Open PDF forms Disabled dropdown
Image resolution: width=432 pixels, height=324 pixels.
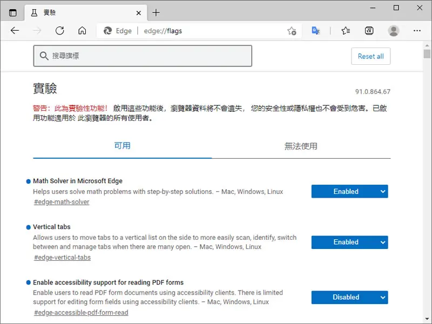(349, 298)
